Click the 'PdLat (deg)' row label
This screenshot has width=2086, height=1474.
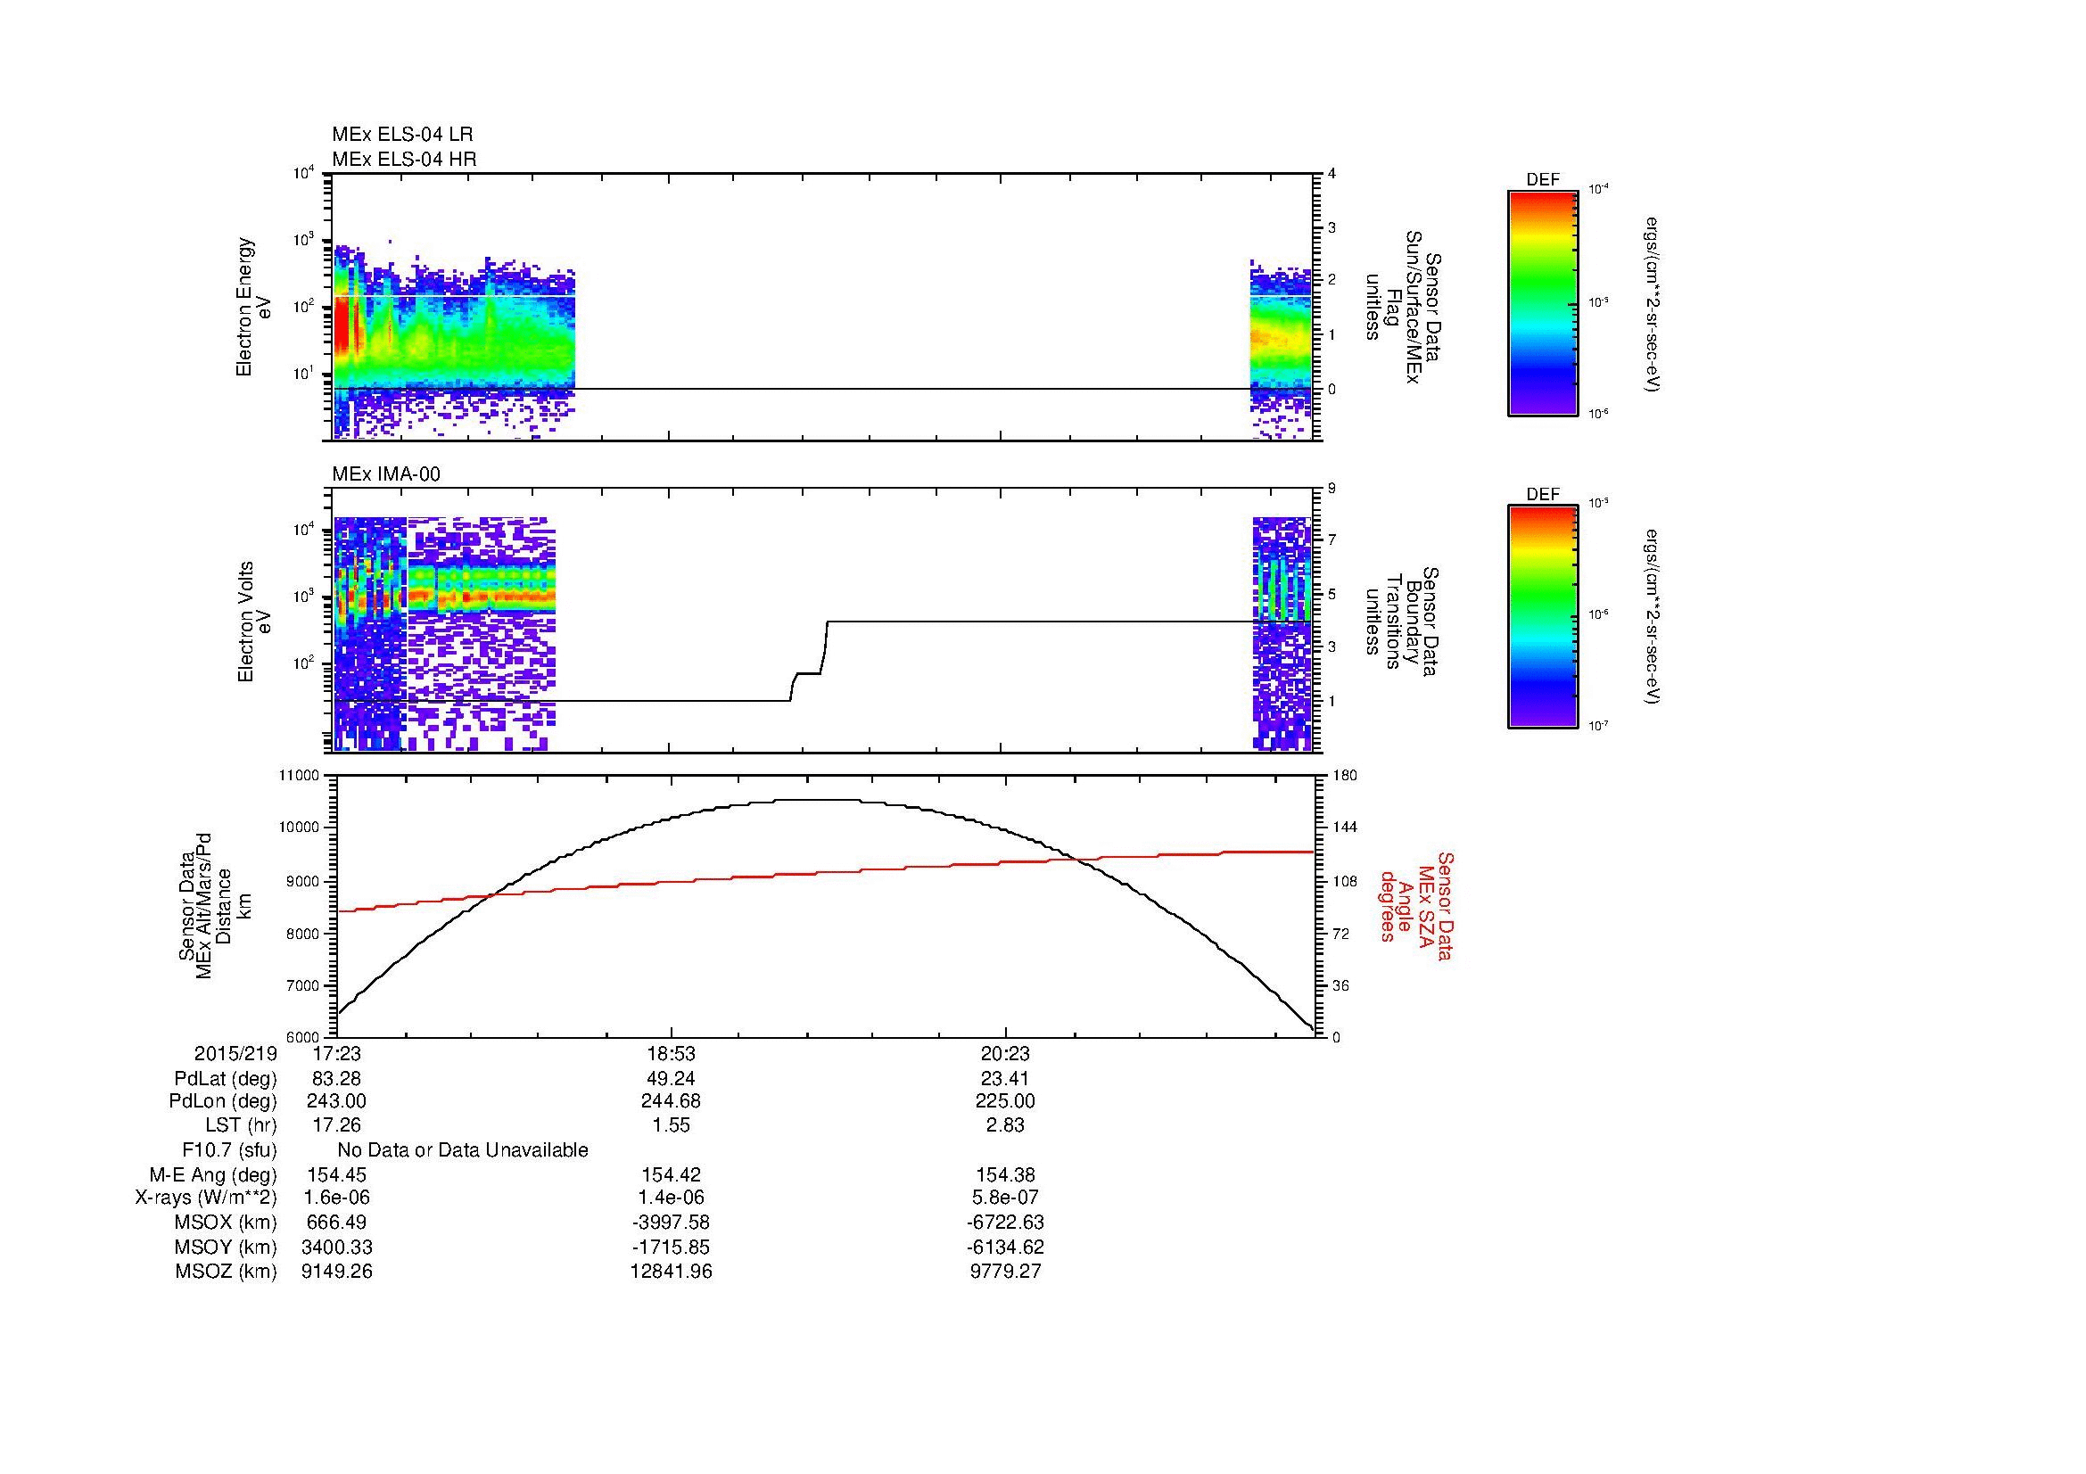(226, 1079)
